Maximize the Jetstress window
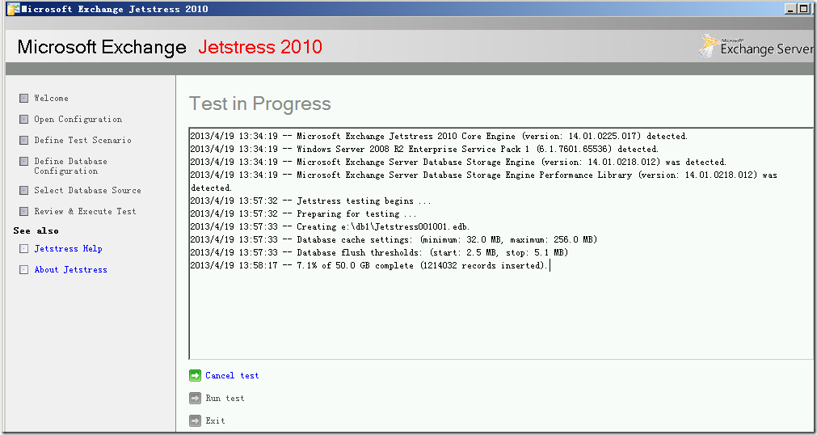Screen dimensions: 817x435 803,9
